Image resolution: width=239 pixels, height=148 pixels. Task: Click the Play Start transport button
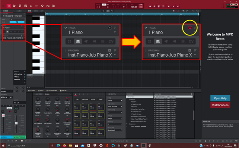pyautogui.click(x=178, y=6)
